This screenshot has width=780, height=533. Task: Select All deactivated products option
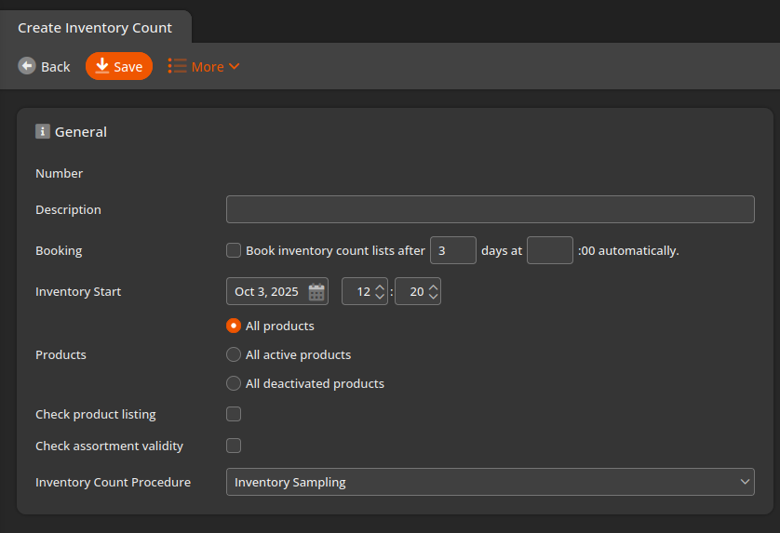(234, 383)
